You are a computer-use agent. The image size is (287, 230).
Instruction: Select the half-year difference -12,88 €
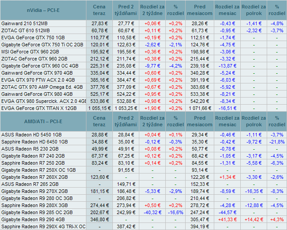(254, 205)
